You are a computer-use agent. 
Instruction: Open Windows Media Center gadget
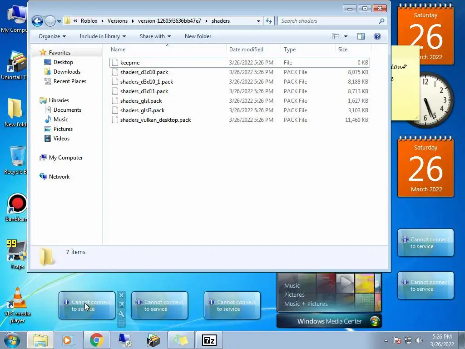[329, 321]
